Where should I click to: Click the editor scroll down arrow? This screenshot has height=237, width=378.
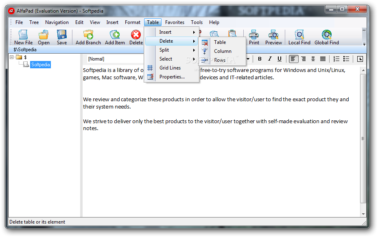point(363,214)
